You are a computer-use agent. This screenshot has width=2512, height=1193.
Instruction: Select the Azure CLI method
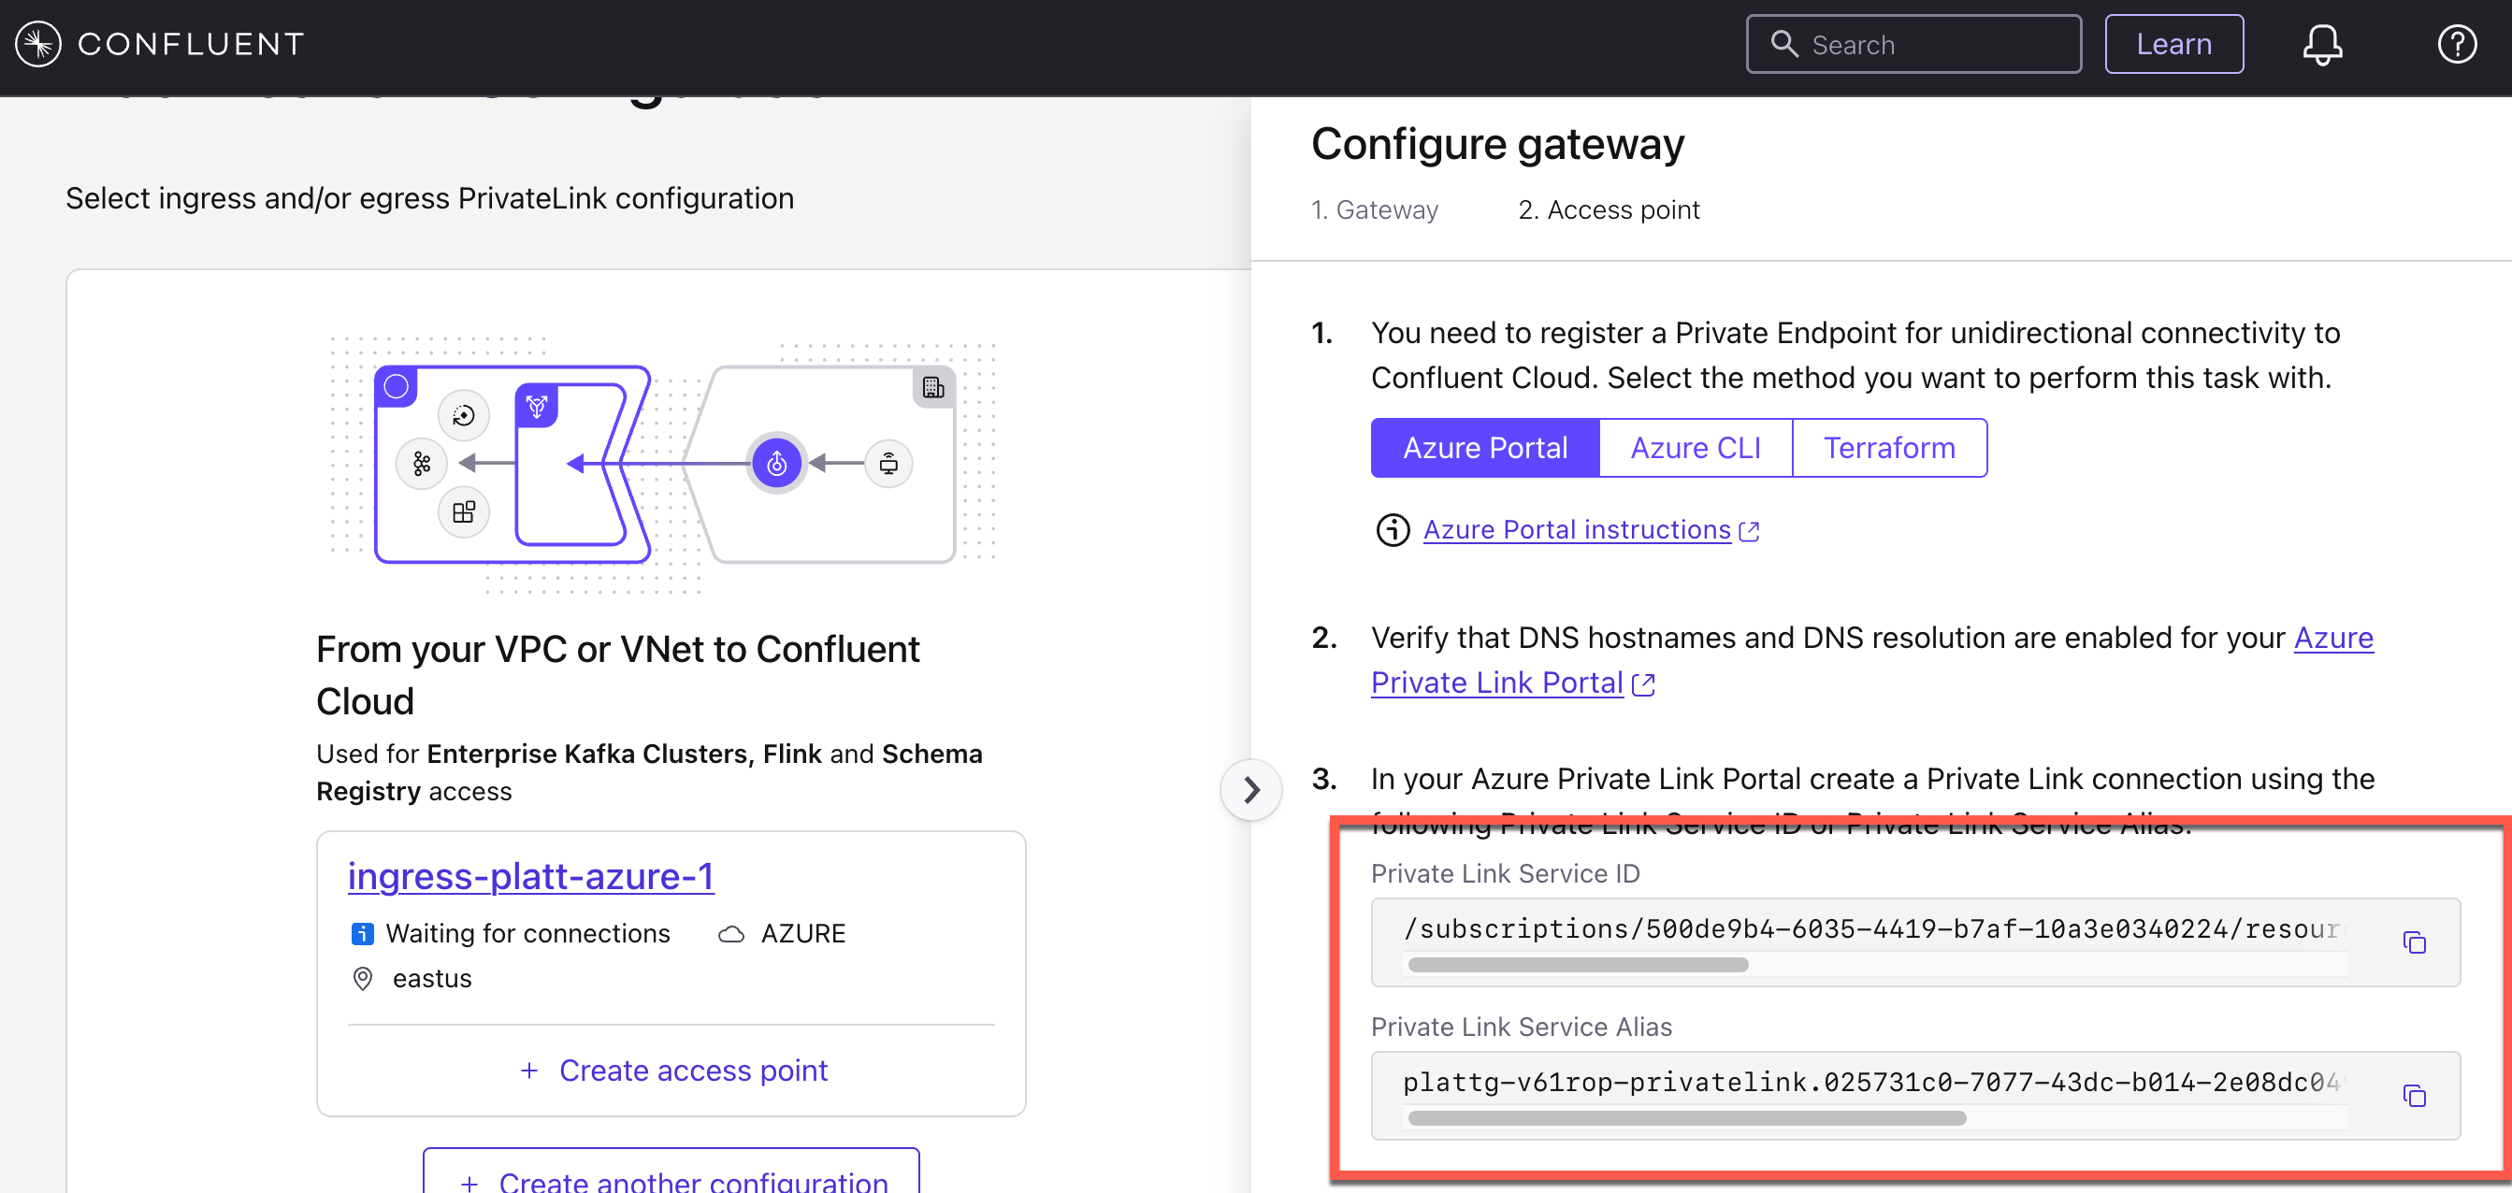pyautogui.click(x=1696, y=447)
